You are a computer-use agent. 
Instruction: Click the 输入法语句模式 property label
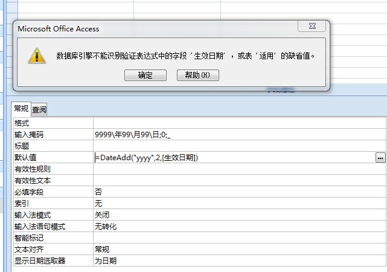pos(40,227)
